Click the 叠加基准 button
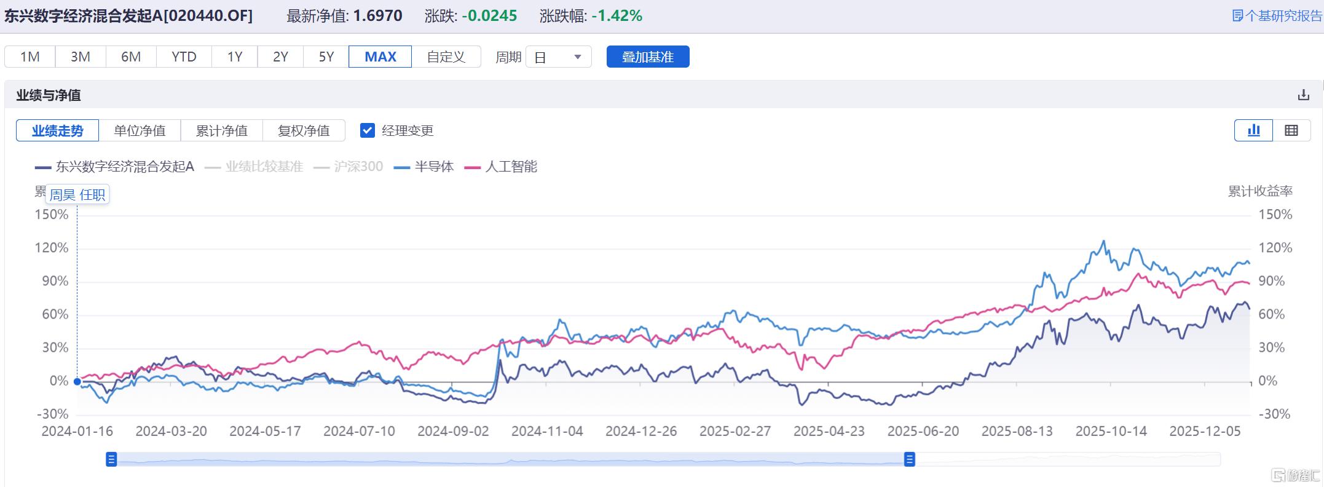1324x487 pixels. [x=648, y=57]
